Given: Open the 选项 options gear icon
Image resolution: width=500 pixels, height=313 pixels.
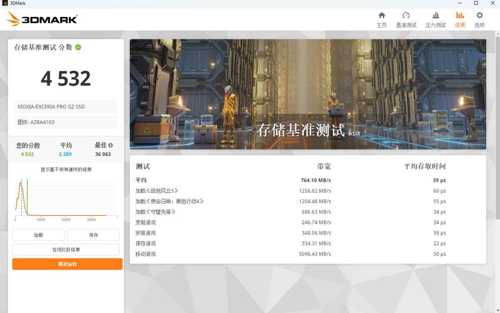Looking at the screenshot, I should click(479, 19).
